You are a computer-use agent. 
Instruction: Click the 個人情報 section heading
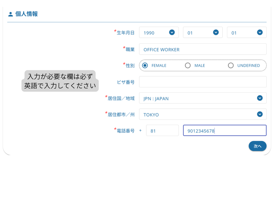(26, 14)
